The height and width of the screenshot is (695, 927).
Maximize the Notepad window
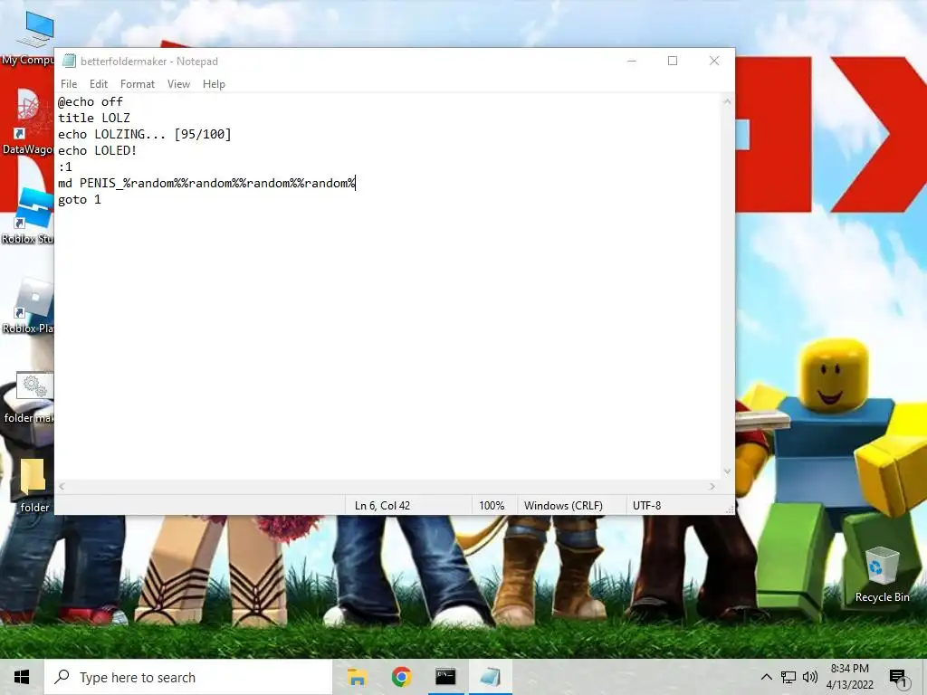(673, 61)
